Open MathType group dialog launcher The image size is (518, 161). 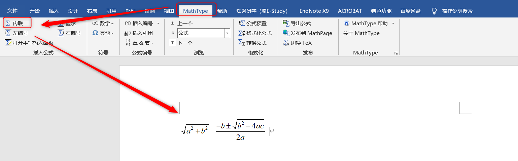(x=396, y=53)
